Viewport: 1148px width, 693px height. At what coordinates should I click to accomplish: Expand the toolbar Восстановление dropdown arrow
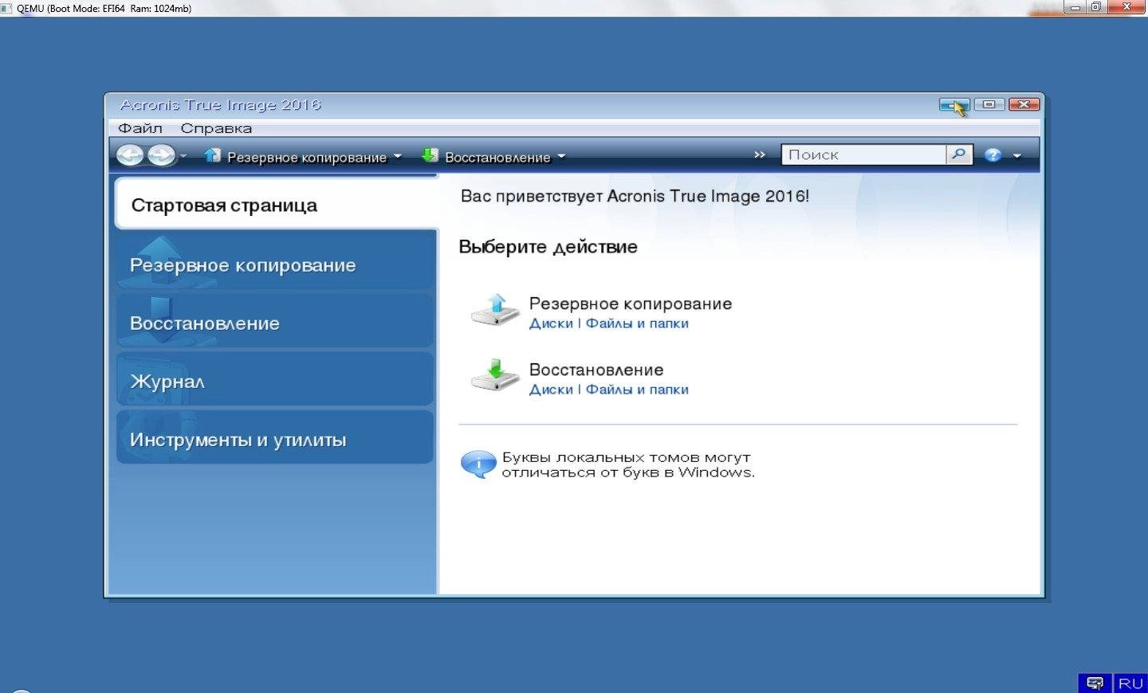pos(561,156)
